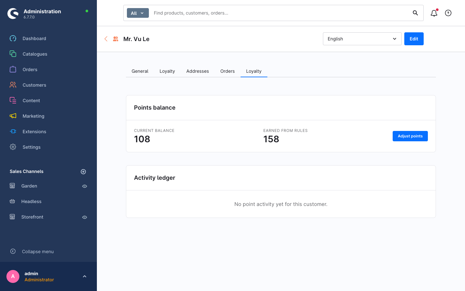Click Collapse menu label
The width and height of the screenshot is (465, 291).
pyautogui.click(x=38, y=252)
